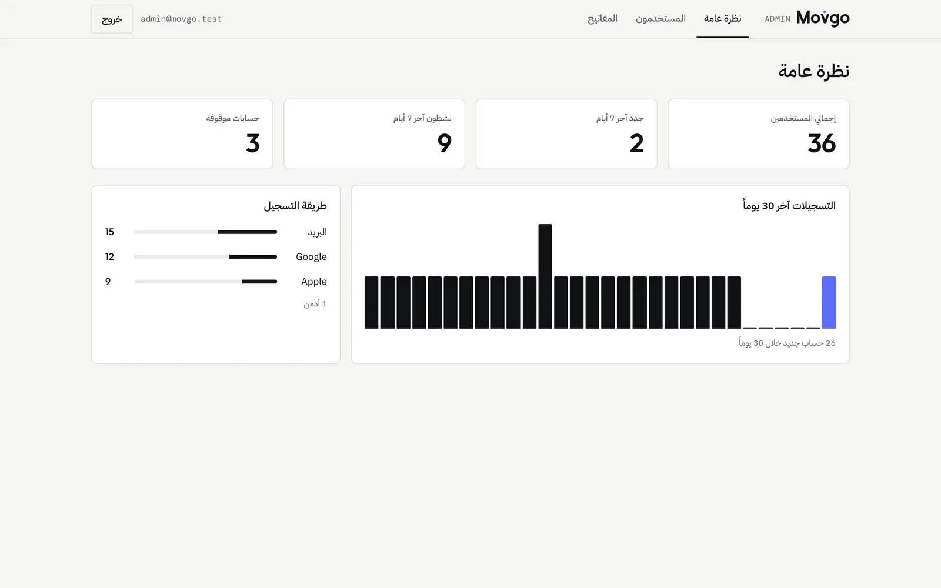Click the Apple row count 9
941x588 pixels.
point(108,281)
